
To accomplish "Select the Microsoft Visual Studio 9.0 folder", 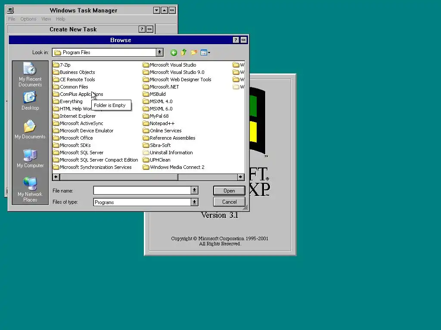I will (x=174, y=72).
